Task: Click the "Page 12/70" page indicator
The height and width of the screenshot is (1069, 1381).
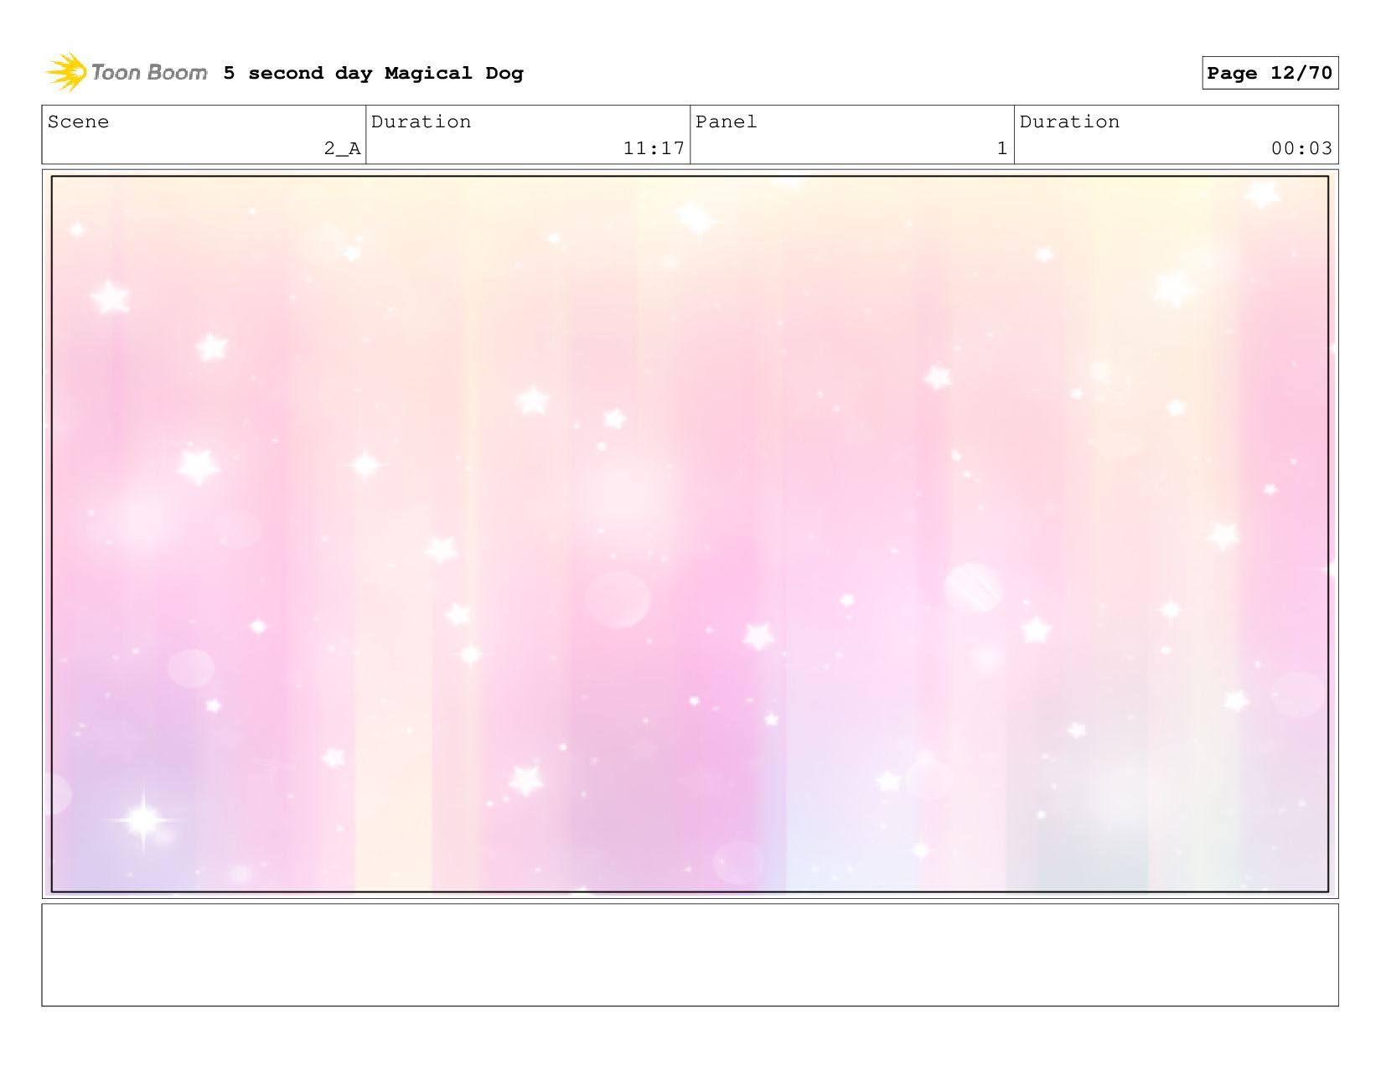Action: click(1270, 73)
